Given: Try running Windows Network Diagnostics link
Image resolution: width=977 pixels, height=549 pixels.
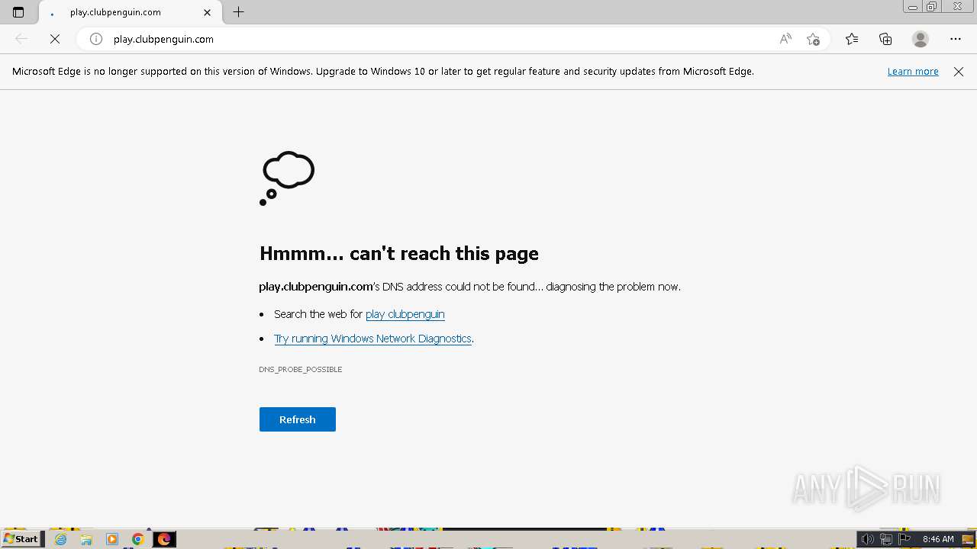Looking at the screenshot, I should pyautogui.click(x=372, y=339).
